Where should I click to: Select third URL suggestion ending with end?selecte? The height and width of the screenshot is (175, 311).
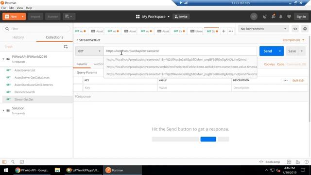(x=180, y=74)
